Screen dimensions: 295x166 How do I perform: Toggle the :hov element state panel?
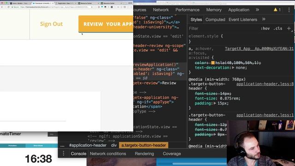tap(265, 29)
